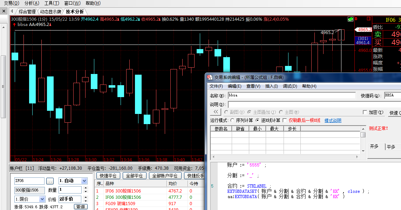Switch to the 动态显示牌 tab
The image size is (401, 210).
[50, 12]
